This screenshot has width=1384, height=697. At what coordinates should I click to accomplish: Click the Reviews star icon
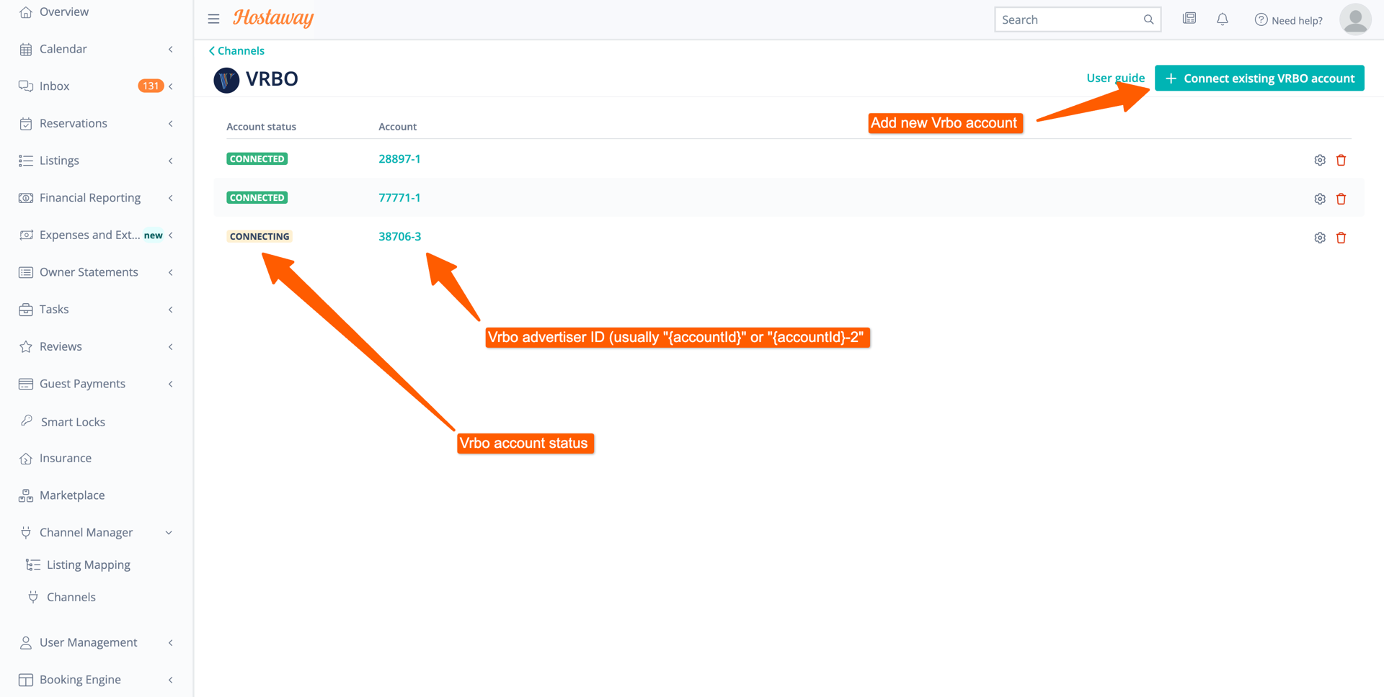(x=26, y=346)
